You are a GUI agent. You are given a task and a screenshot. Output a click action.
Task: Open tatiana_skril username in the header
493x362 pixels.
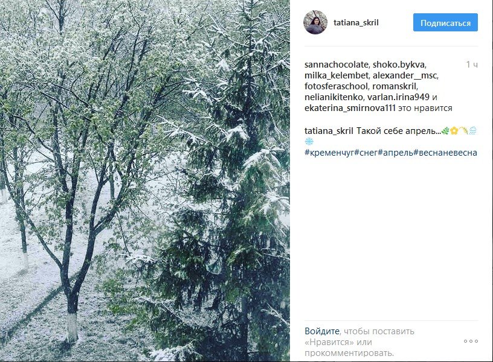(x=356, y=22)
